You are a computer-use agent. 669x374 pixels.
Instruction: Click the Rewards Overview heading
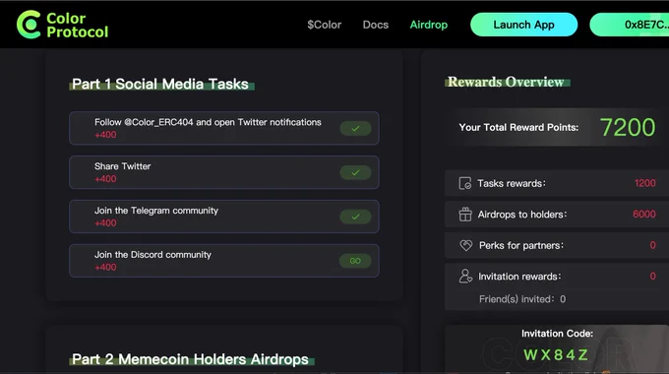pos(506,82)
